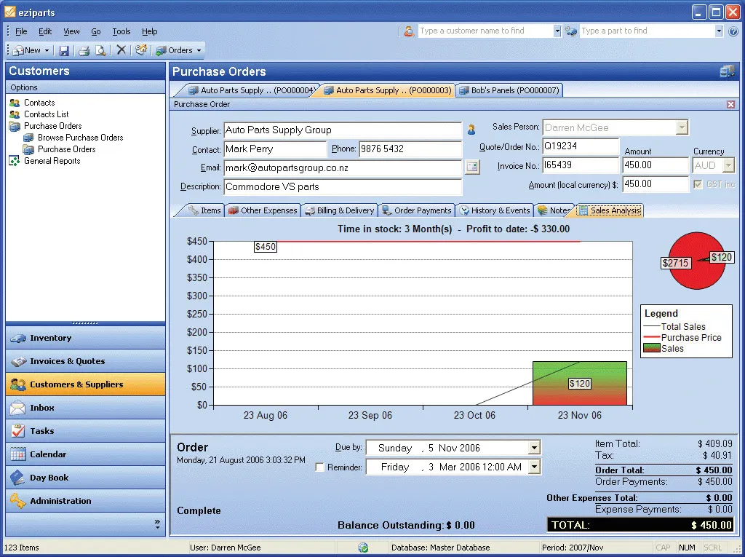
Task: Select Browse Purchase Orders in sidebar
Action: click(80, 138)
